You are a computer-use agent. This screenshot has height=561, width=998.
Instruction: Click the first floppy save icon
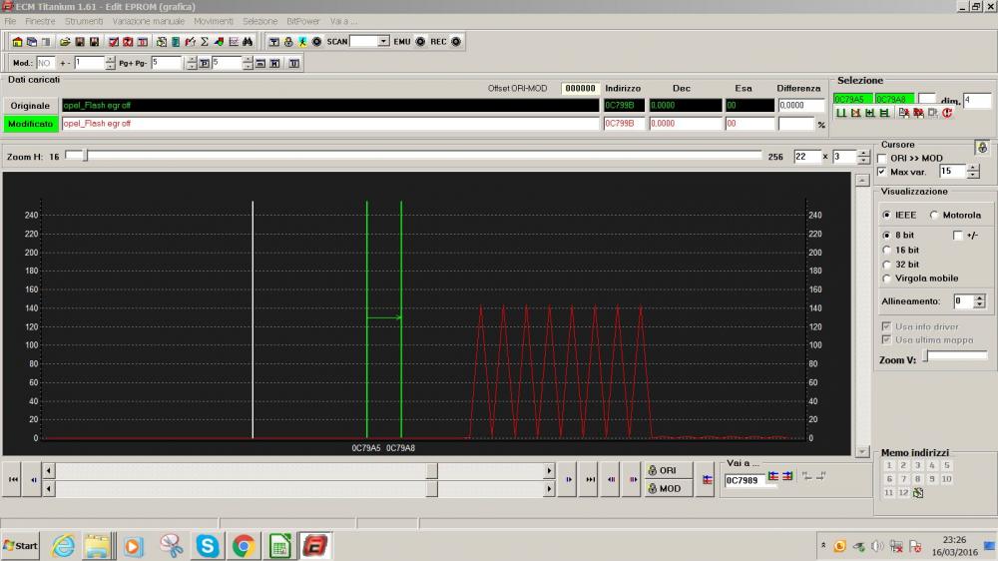[80, 42]
